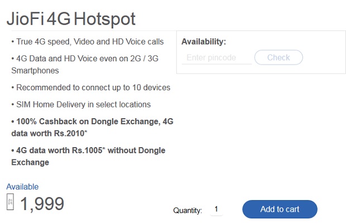Viewport: 346px width, 224px height.
Task: Click the 4G data worth Rs.1005 line
Action: click(88, 150)
